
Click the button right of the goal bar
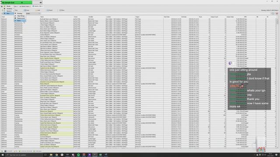41,3
